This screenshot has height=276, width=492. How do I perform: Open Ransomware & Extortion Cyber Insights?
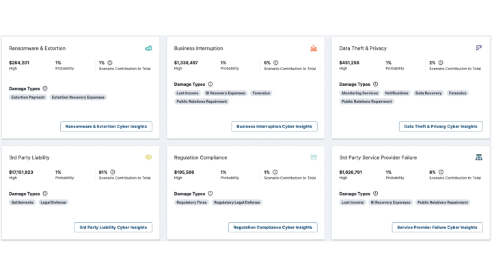(x=106, y=126)
